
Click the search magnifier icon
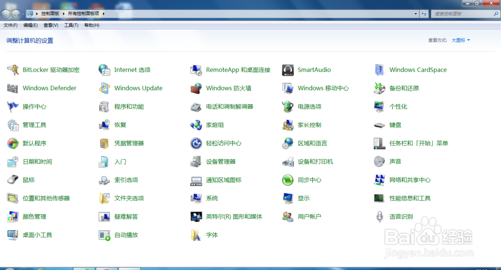(x=496, y=14)
